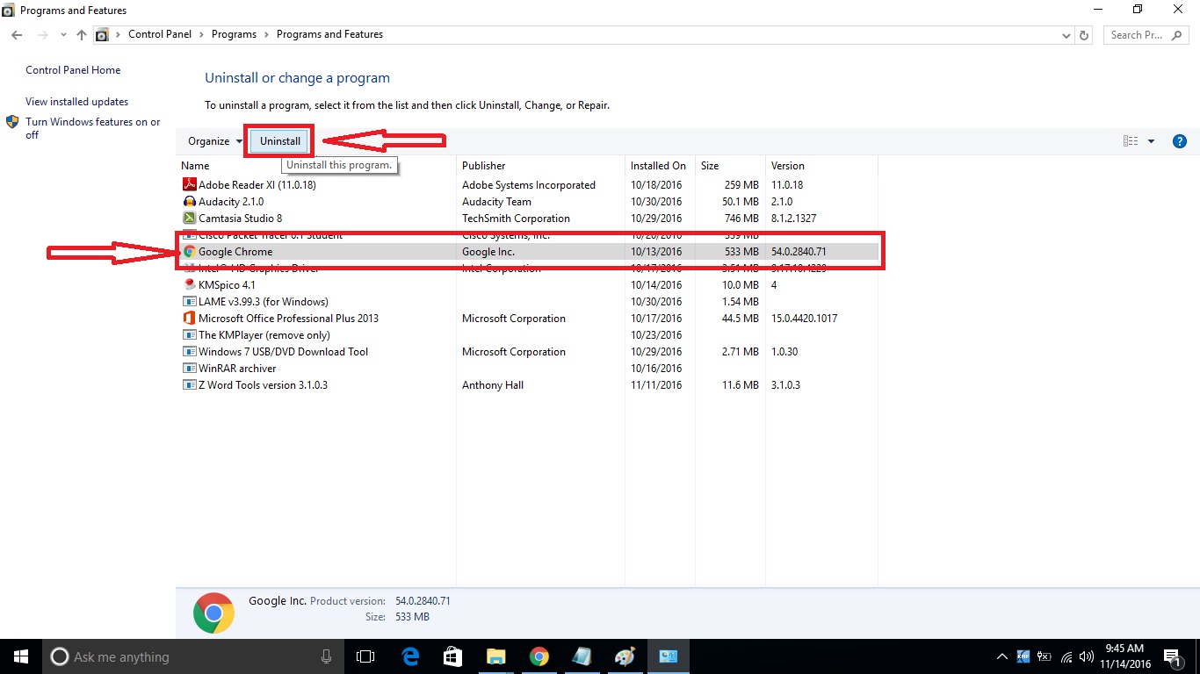Select Camtasia Studio 8 program entry
The width and height of the screenshot is (1200, 674).
click(240, 219)
